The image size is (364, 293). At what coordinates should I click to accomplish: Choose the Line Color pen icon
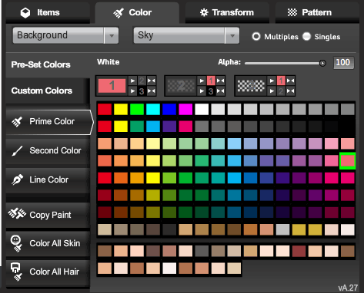click(17, 179)
